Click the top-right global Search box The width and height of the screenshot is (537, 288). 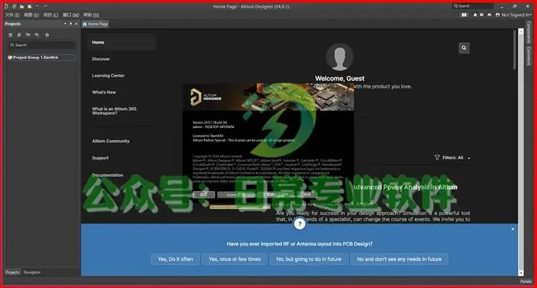(x=473, y=6)
